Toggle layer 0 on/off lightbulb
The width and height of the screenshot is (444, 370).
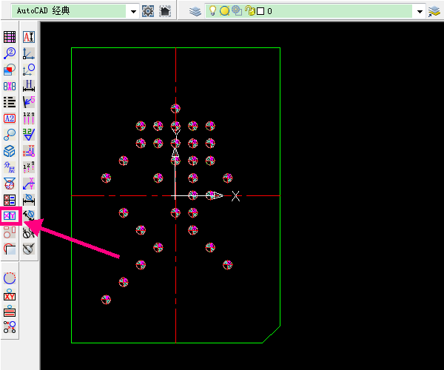(212, 11)
